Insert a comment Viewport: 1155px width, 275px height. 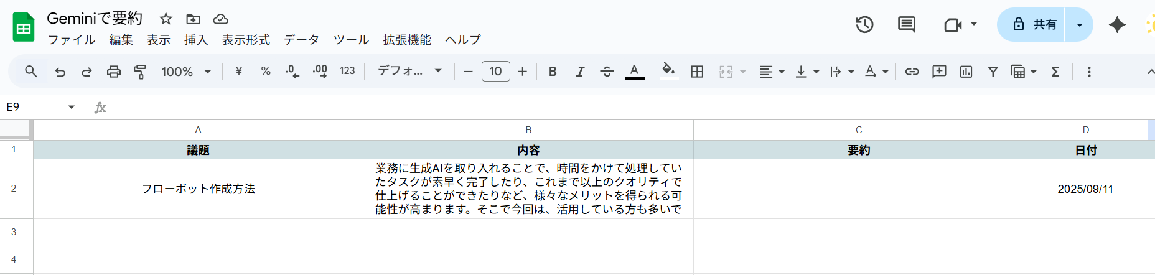(939, 72)
